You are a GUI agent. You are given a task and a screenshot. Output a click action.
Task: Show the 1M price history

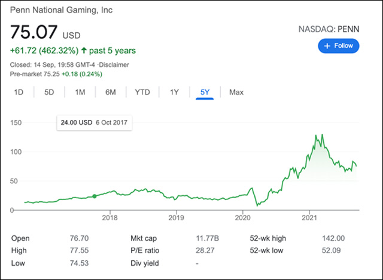[x=80, y=92]
